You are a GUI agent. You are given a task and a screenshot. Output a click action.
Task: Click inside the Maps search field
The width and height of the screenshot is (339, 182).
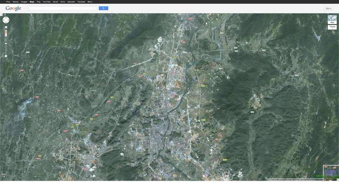point(62,8)
